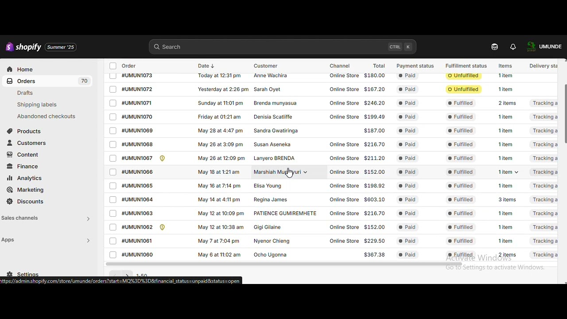Click the Products tag icon
The width and height of the screenshot is (567, 319).
(10, 131)
